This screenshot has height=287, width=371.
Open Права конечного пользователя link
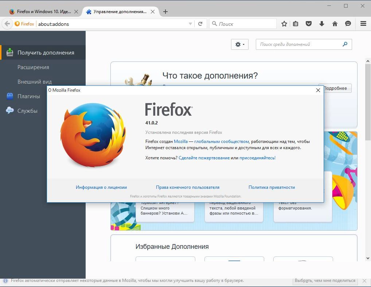click(188, 187)
